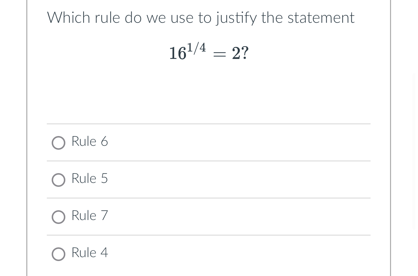Select the Rule 7 radio button
The image size is (418, 276).
(59, 217)
